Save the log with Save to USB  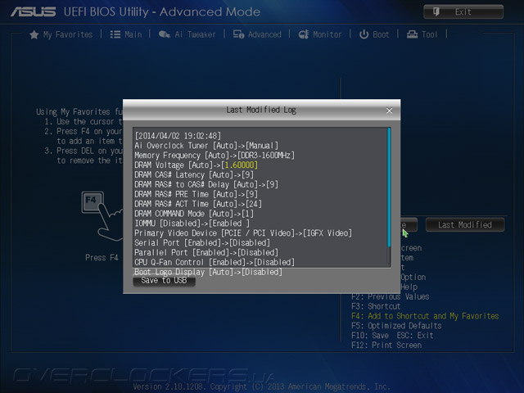(164, 280)
